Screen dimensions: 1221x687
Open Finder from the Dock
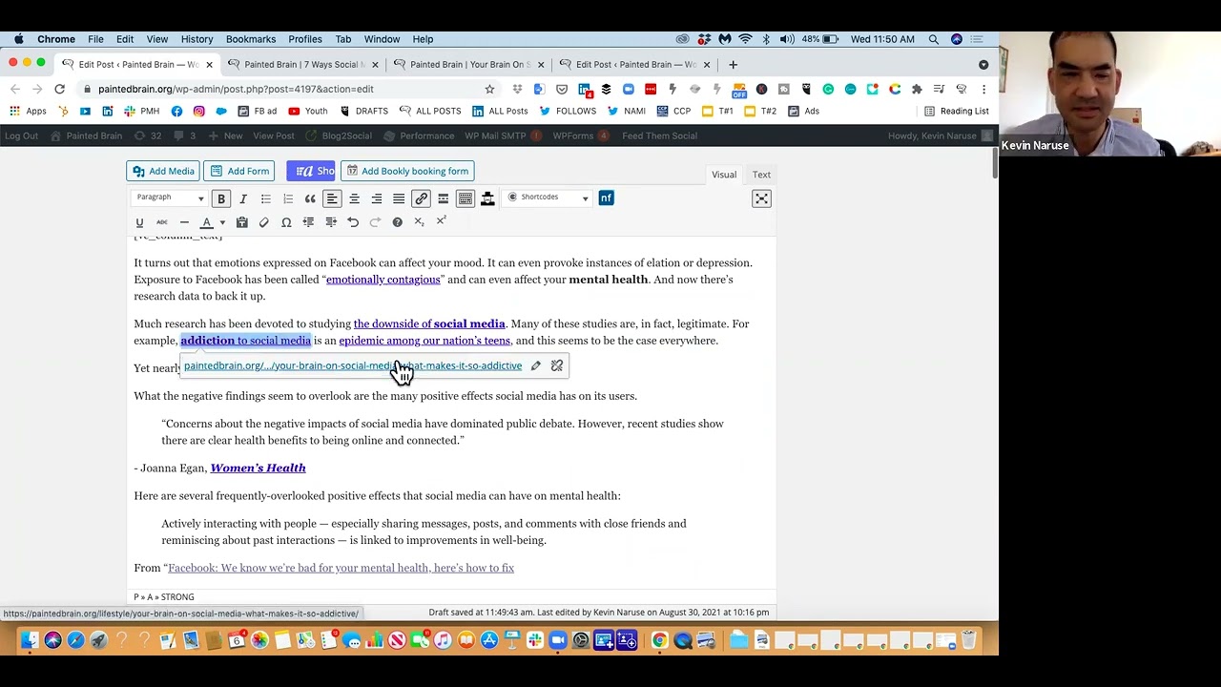(x=30, y=639)
